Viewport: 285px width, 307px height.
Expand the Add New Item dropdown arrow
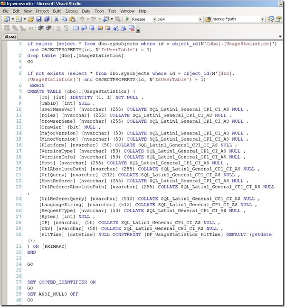pyautogui.click(x=25, y=19)
